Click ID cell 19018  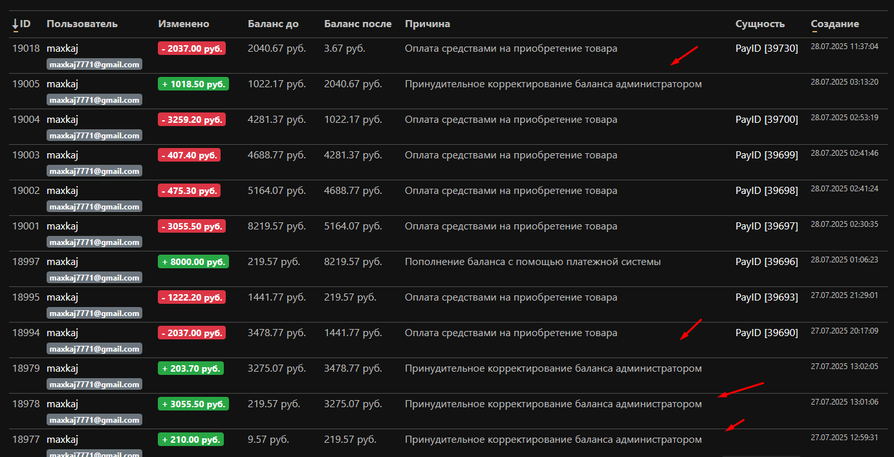(x=26, y=48)
